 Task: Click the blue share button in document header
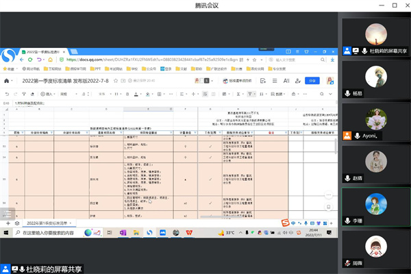(x=313, y=80)
